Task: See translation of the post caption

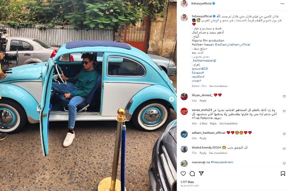Action: [218, 86]
